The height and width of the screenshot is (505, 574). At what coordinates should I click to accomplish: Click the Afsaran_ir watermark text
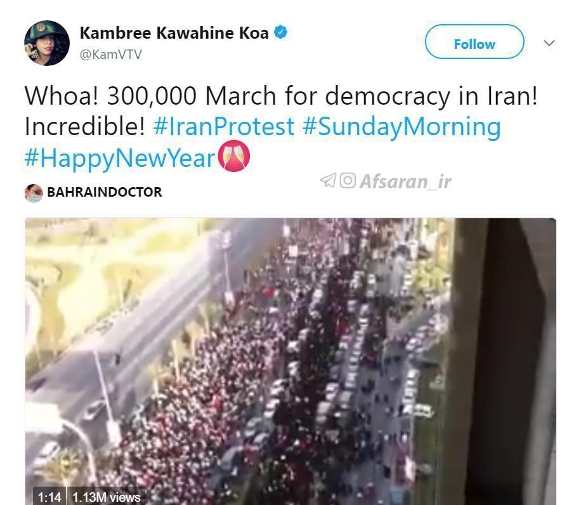405,181
